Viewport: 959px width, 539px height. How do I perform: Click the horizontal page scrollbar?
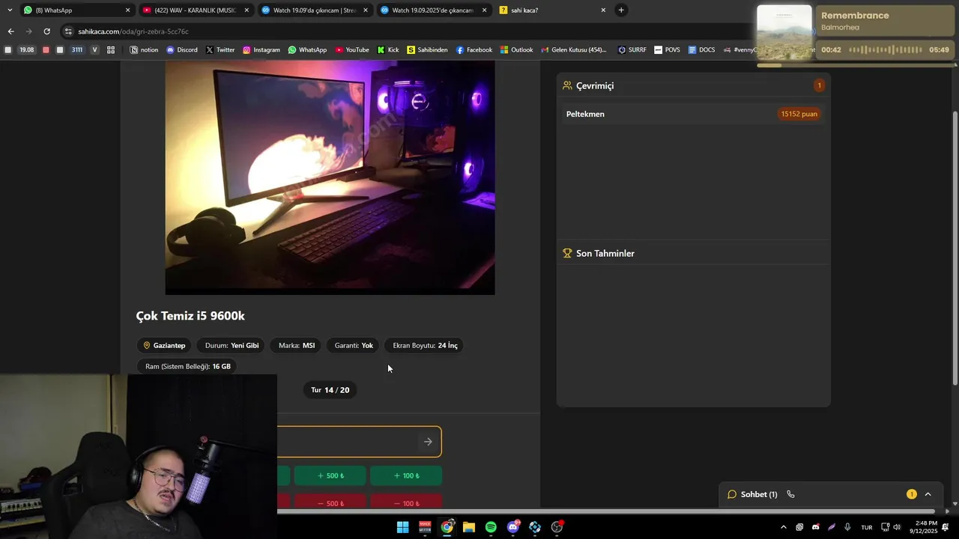[468, 511]
